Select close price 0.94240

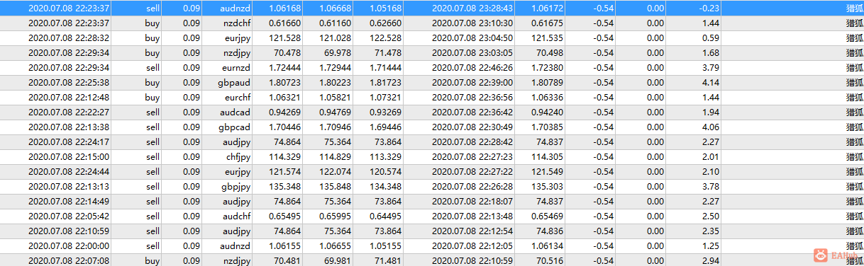(548, 112)
